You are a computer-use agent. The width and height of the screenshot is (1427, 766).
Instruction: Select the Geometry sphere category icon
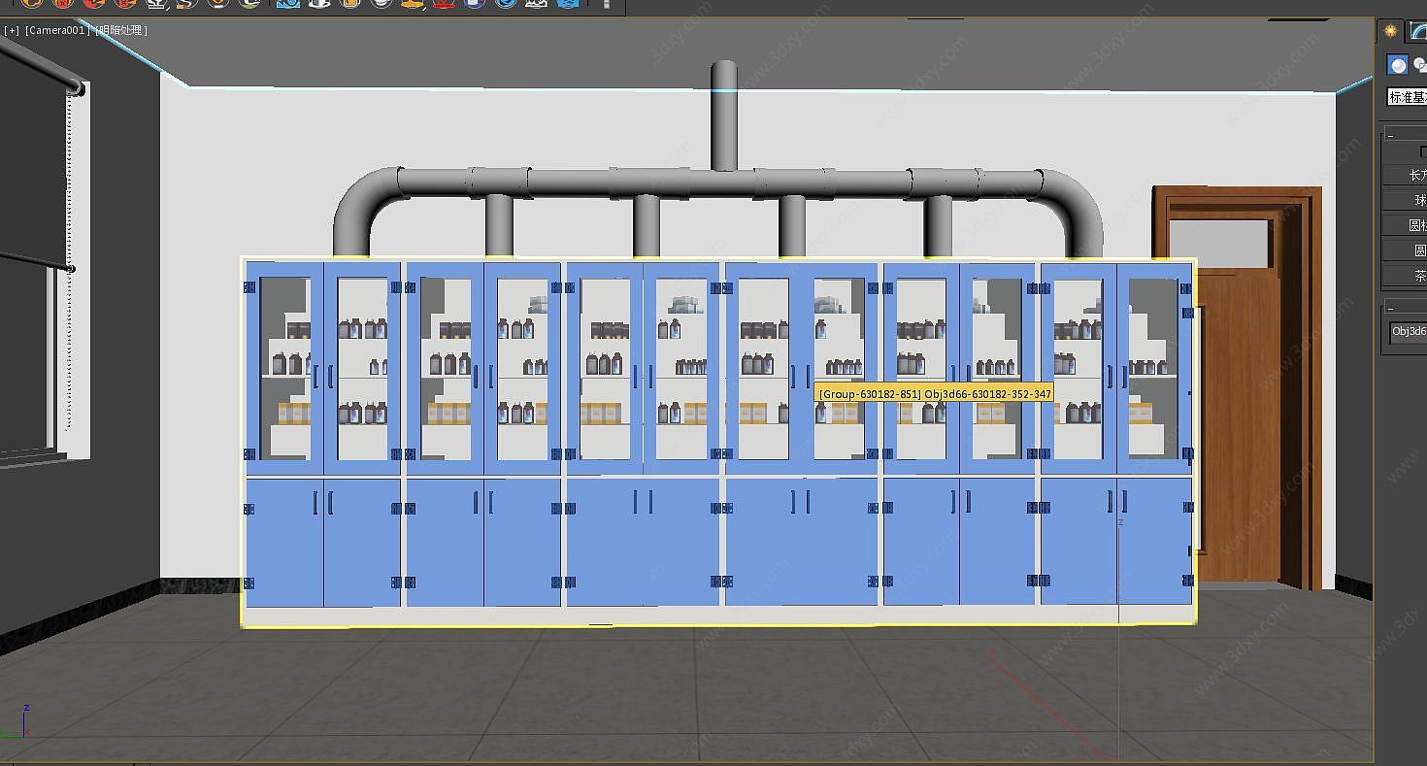point(1398,65)
